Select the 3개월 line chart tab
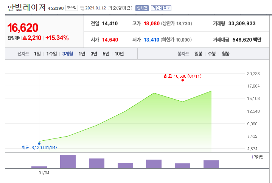This screenshot has height=183, width=272. pos(67,54)
